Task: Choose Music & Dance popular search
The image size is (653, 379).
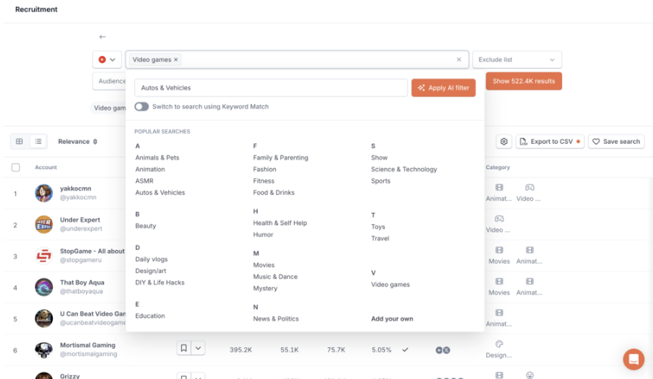Action: (275, 277)
